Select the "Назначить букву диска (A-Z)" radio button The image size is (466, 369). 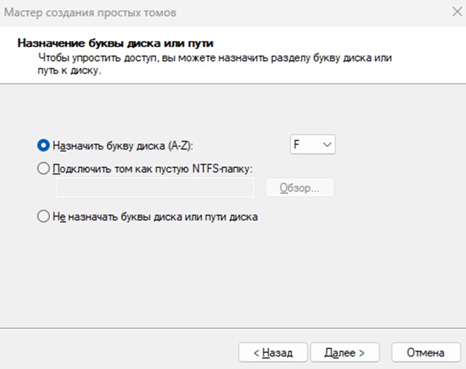point(43,145)
